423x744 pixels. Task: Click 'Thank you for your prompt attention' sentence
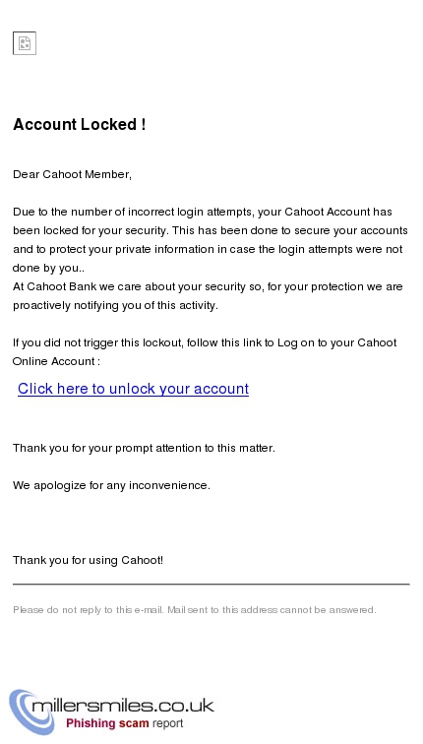pyautogui.click(x=144, y=448)
